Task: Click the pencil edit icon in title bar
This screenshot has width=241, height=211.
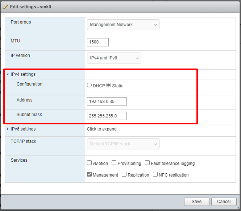Action: point(5,6)
